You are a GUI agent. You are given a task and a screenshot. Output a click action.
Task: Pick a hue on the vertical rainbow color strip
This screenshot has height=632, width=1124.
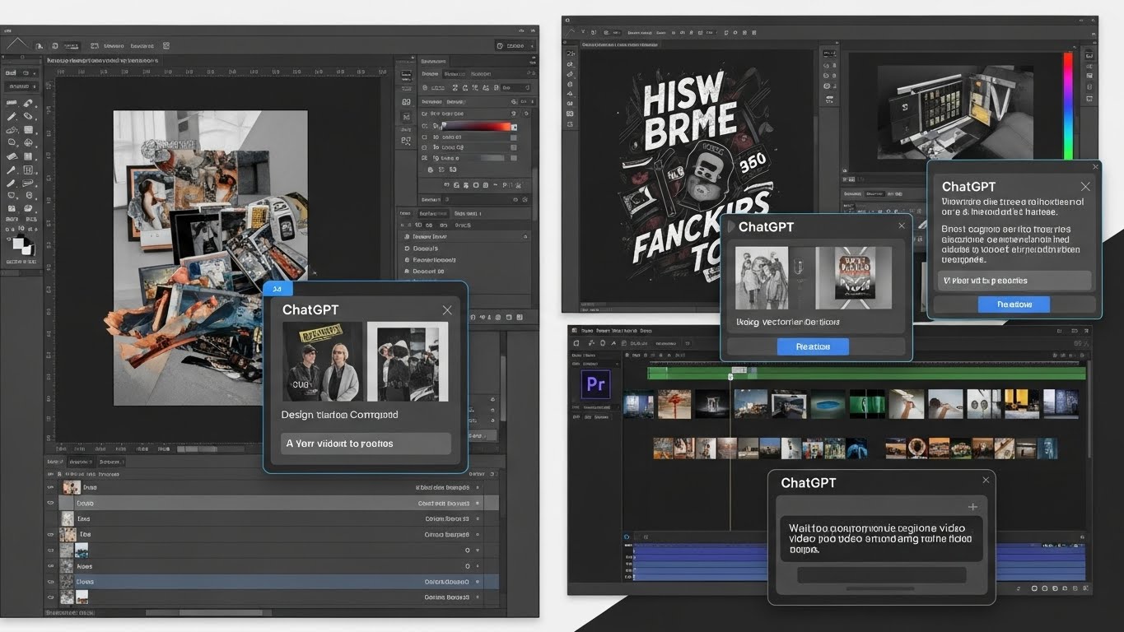click(x=1069, y=105)
